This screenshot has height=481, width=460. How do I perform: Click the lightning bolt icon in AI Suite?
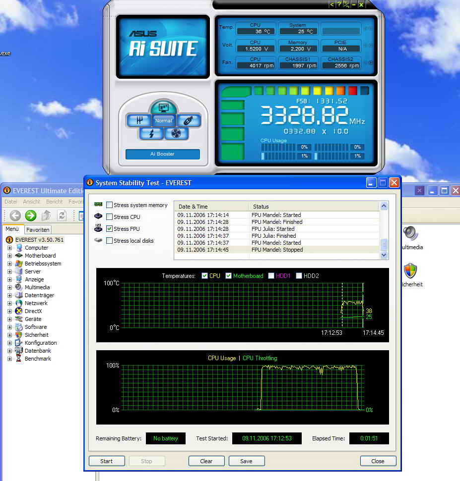pyautogui.click(x=151, y=133)
